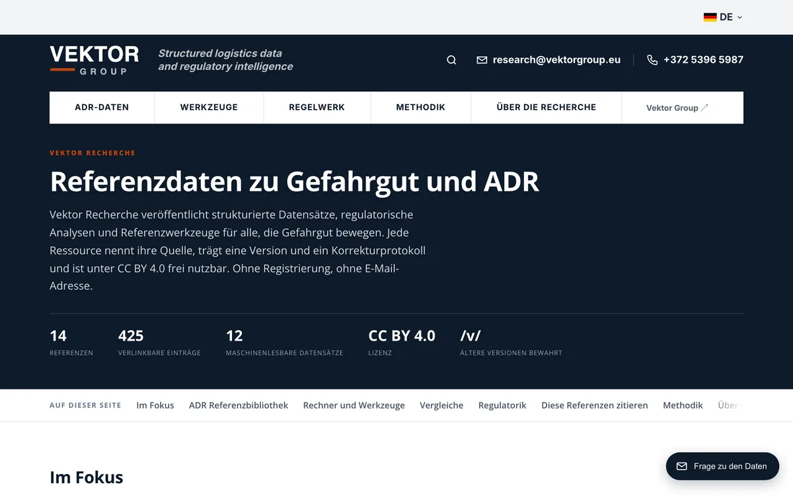Jump to the Regulatorik section
Image resolution: width=793 pixels, height=495 pixels.
coord(502,405)
